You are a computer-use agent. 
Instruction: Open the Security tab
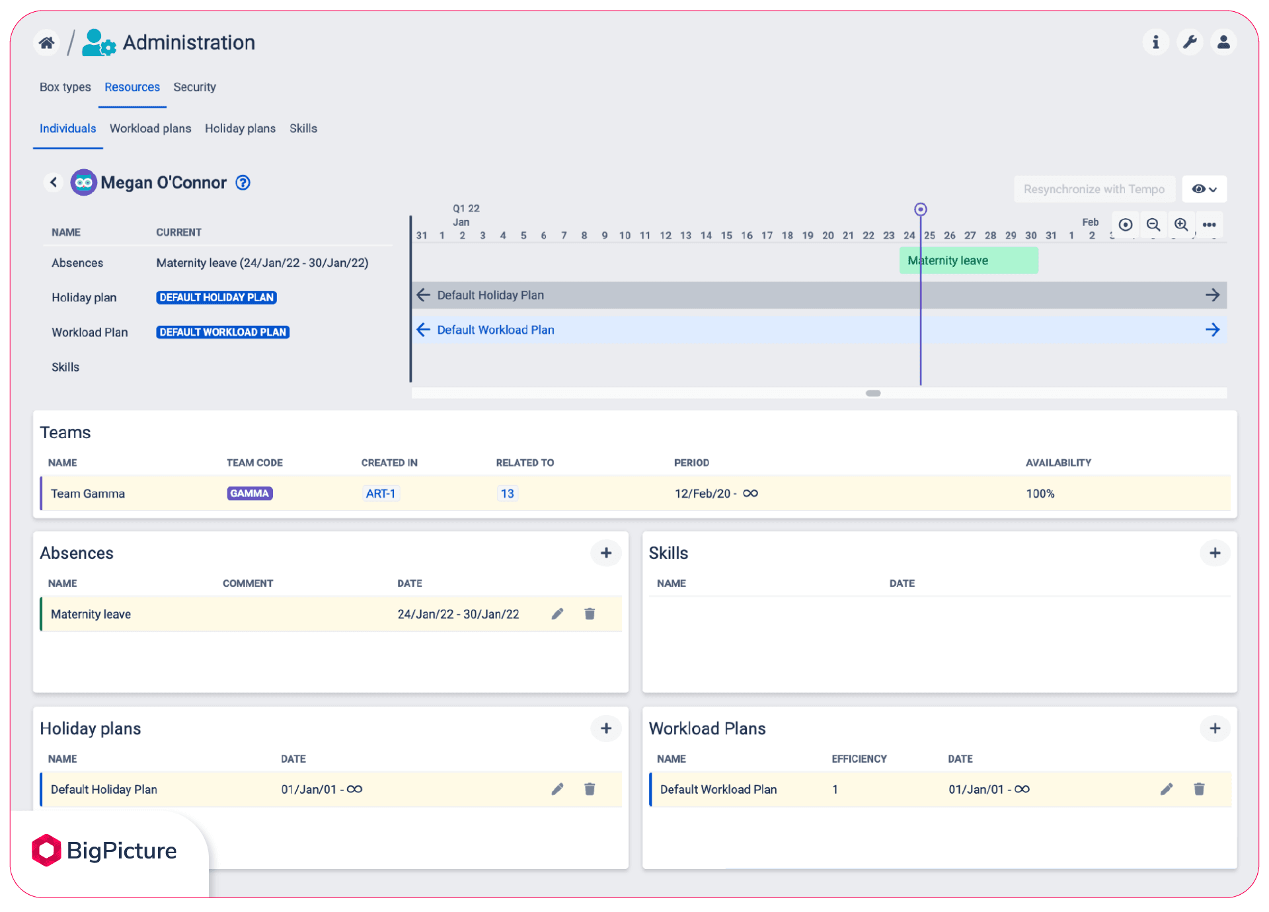pyautogui.click(x=194, y=87)
